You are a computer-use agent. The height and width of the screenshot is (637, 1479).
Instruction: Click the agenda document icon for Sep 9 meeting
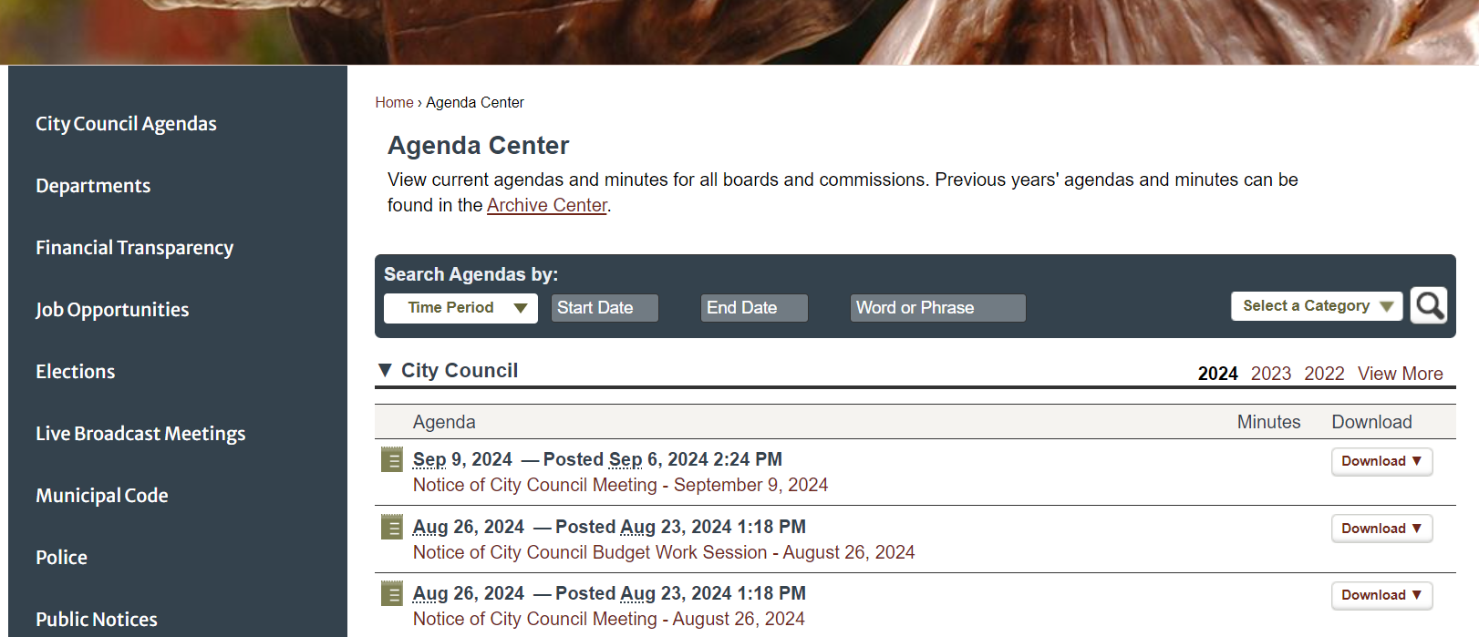click(391, 460)
